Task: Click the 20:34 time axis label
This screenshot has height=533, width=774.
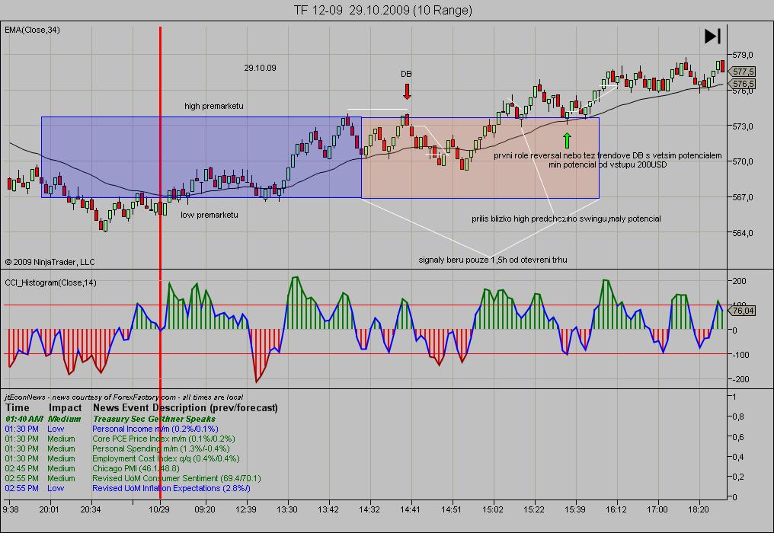Action: (91, 509)
